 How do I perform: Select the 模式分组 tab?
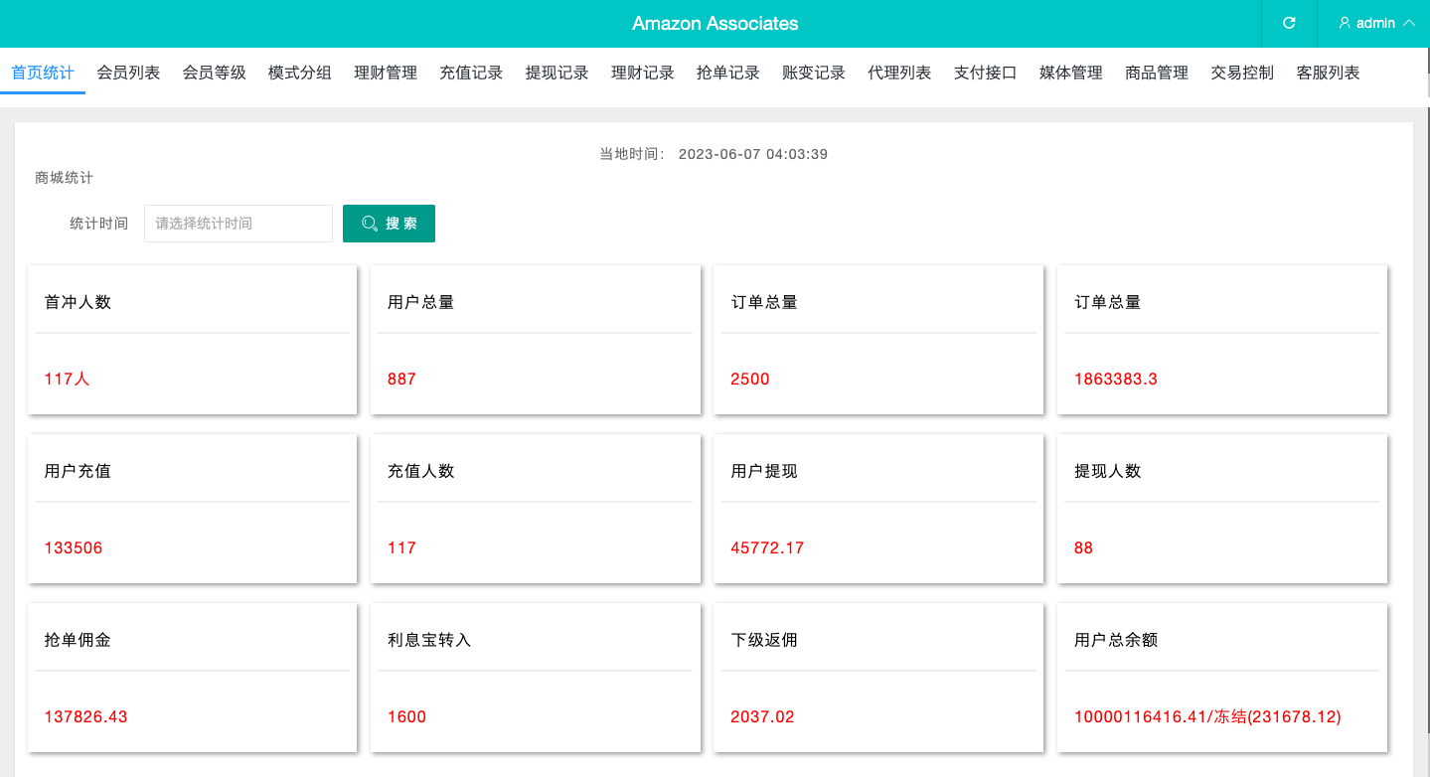pyautogui.click(x=300, y=73)
